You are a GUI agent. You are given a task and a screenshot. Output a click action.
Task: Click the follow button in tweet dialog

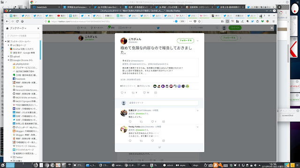pos(186,41)
